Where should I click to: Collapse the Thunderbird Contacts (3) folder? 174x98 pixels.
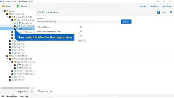point(7,17)
